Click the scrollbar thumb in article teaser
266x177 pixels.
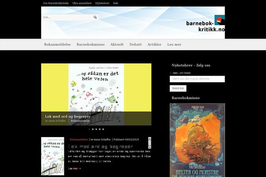(x=150, y=143)
